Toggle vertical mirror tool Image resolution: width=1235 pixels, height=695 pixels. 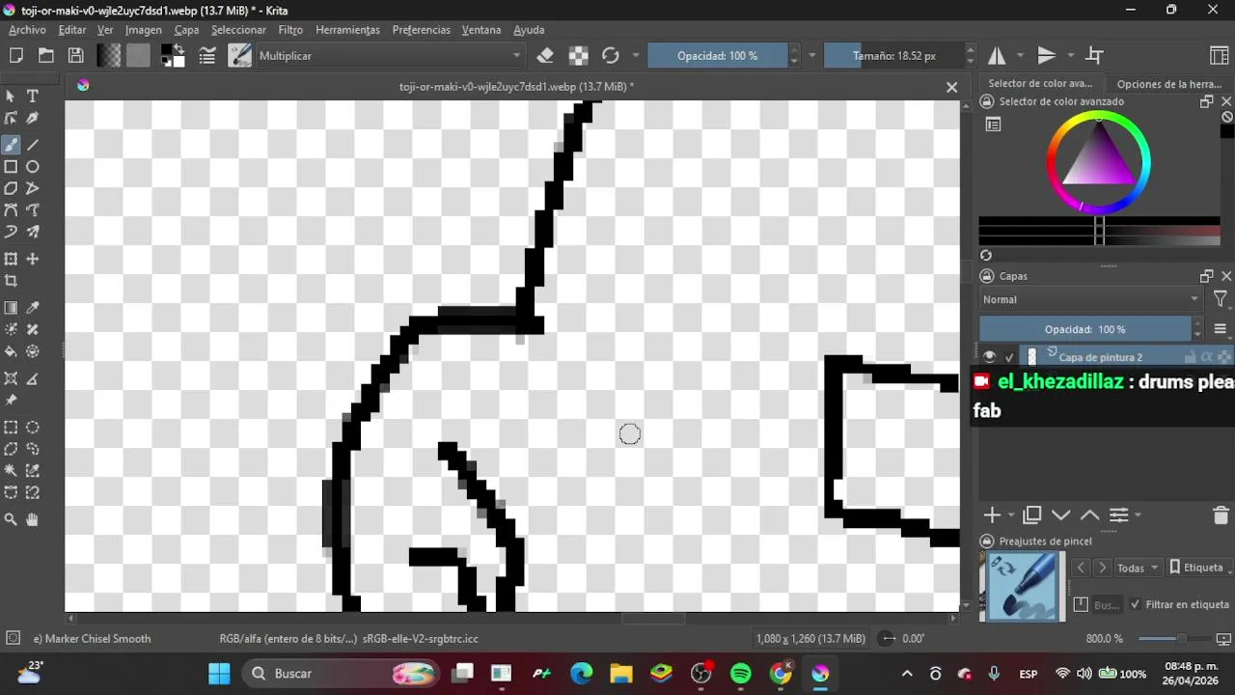click(x=1046, y=55)
